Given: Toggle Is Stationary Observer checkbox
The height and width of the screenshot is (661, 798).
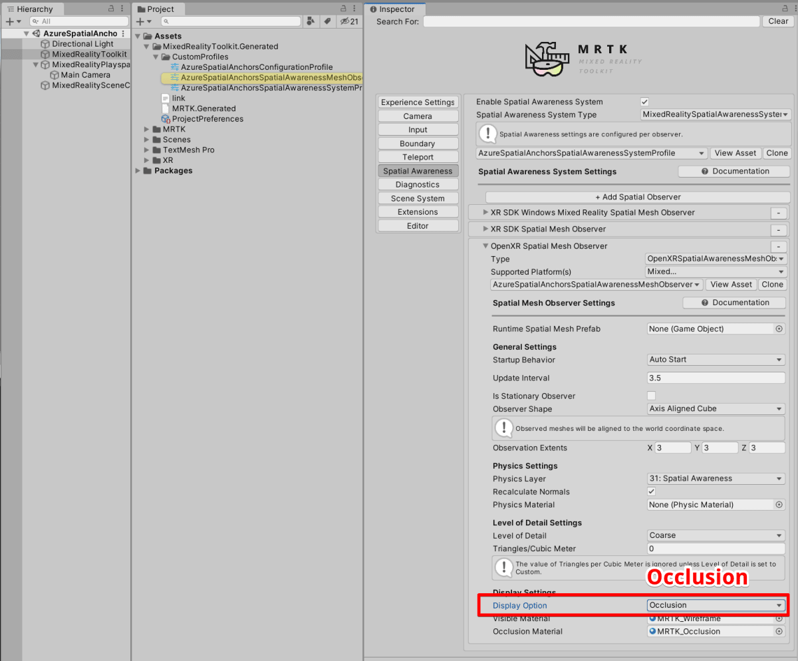Looking at the screenshot, I should click(x=652, y=396).
